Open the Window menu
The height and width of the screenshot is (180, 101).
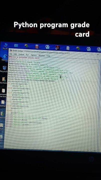(x=41, y=55)
